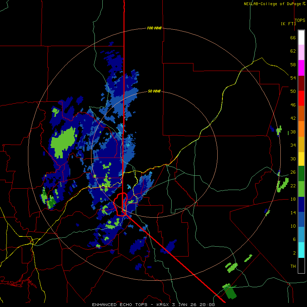Image resolution: width=307 pixels, height=307 pixels.
Task: Click the ENHANCED ECHO TOPS caption text
Action: coord(119,305)
